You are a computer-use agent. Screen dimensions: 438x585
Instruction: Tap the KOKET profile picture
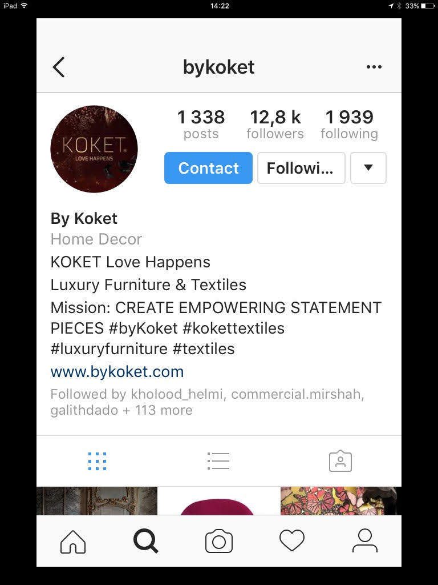[94, 149]
